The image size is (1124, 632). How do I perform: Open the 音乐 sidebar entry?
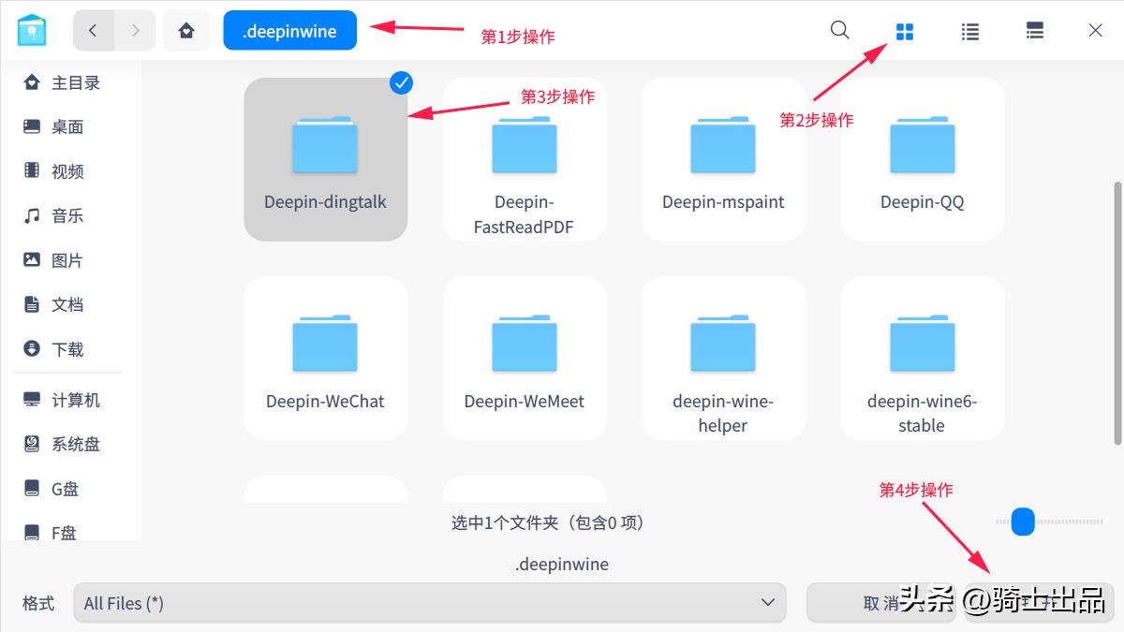68,215
